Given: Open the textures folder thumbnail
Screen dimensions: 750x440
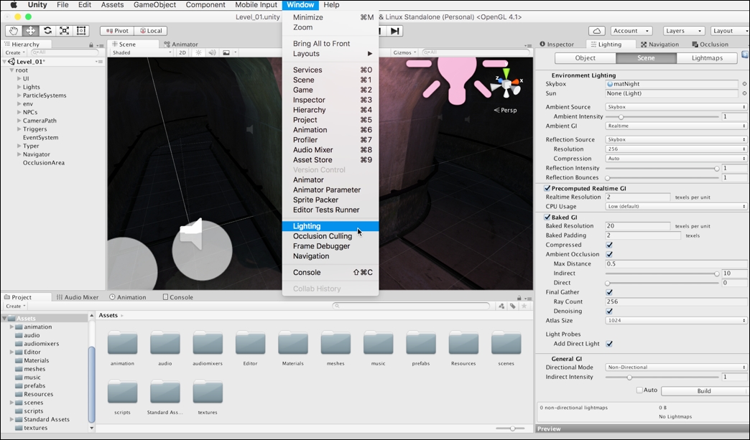Looking at the screenshot, I should 208,392.
